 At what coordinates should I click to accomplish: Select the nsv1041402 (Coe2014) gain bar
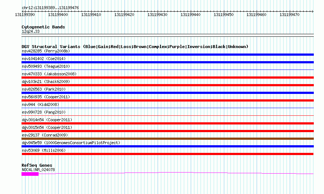click(x=167, y=62)
